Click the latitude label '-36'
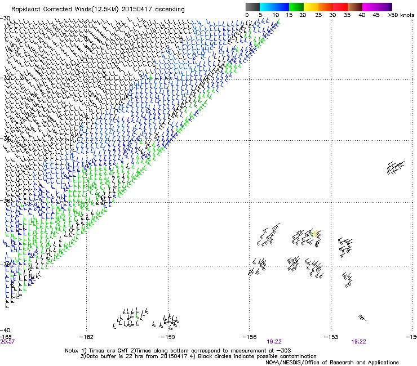417x366 pixels. 5,200
